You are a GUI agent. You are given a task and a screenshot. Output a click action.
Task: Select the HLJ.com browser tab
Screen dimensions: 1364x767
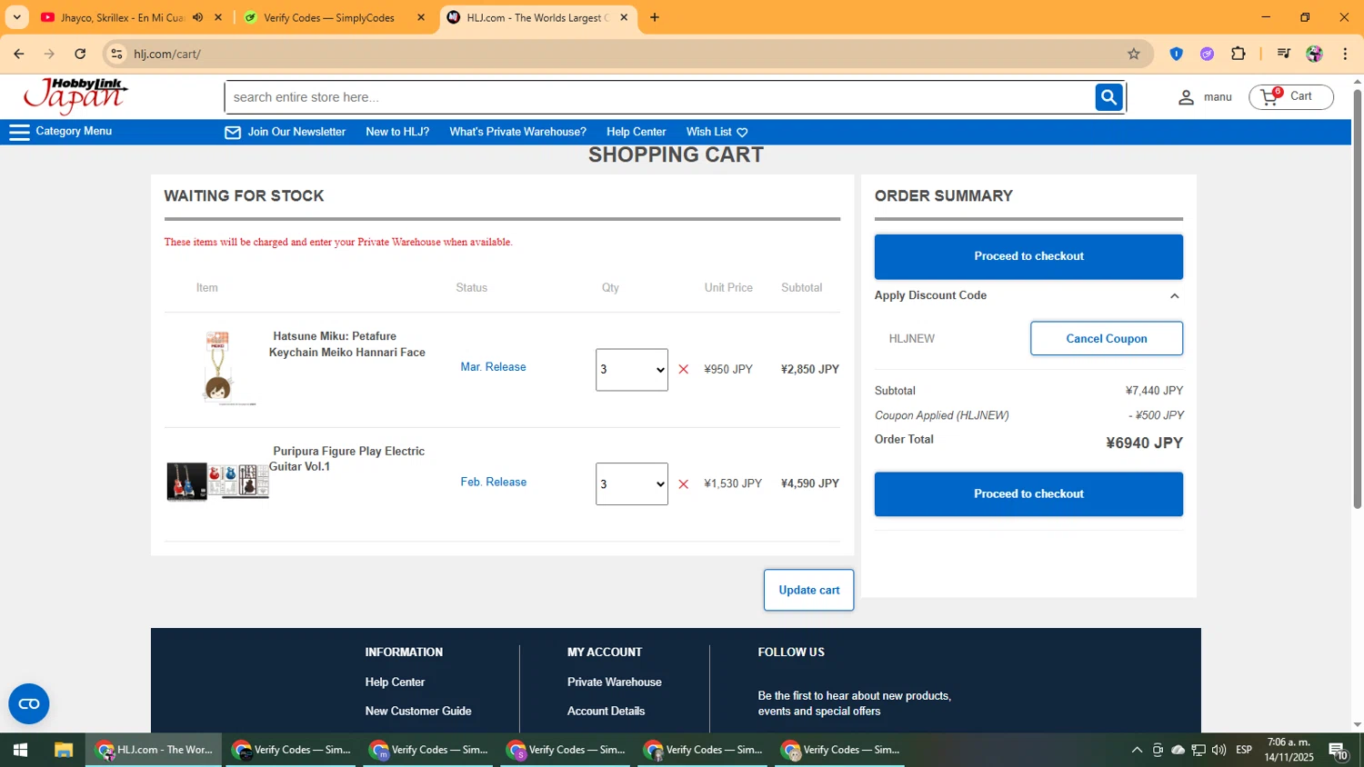click(537, 17)
